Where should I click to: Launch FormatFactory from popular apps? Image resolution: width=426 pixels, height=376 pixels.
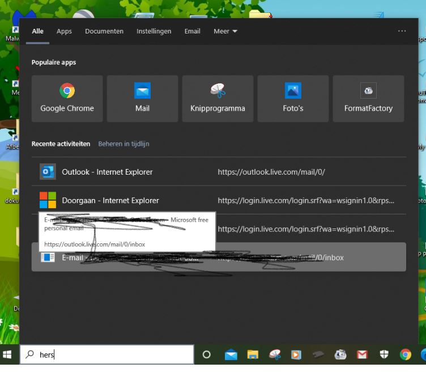point(368,99)
